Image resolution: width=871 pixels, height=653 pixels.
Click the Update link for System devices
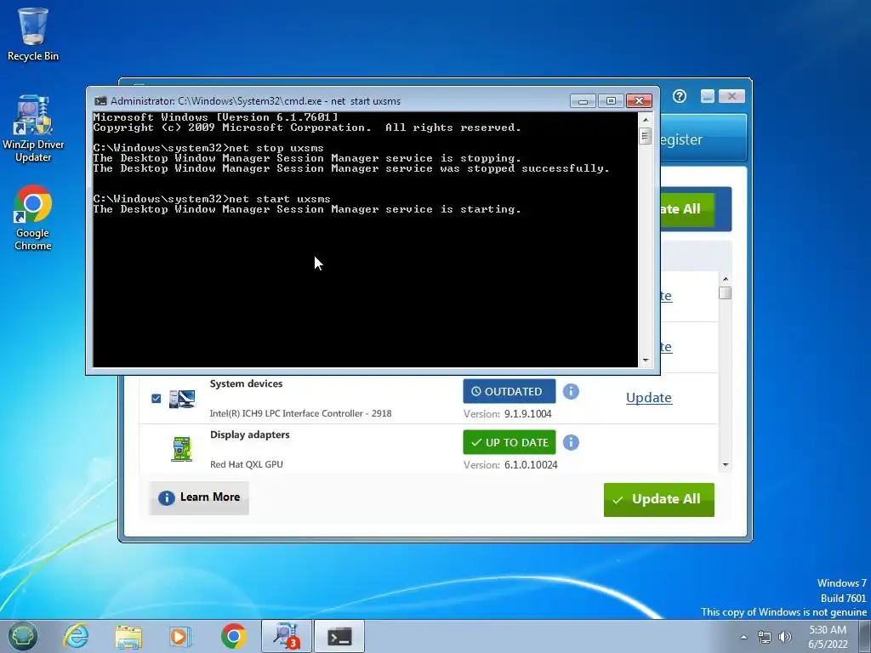[x=649, y=398]
